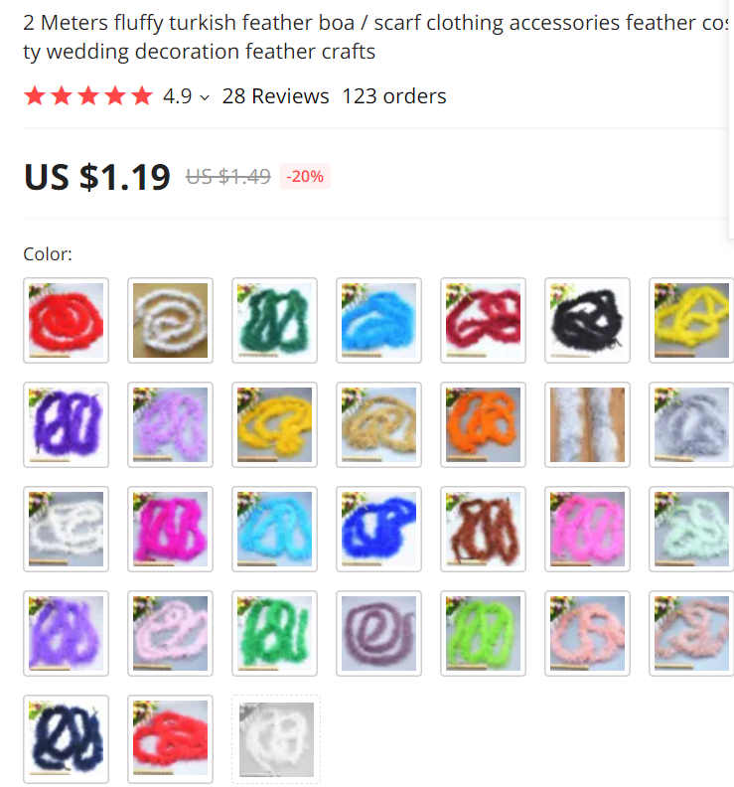Open the 28 Reviews link
Image resolution: width=734 pixels, height=787 pixels.
click(x=275, y=95)
